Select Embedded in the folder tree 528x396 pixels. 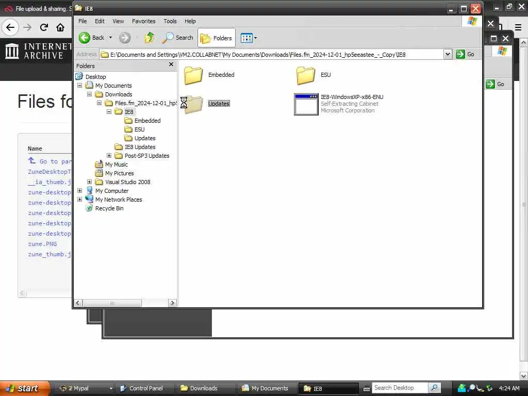147,121
